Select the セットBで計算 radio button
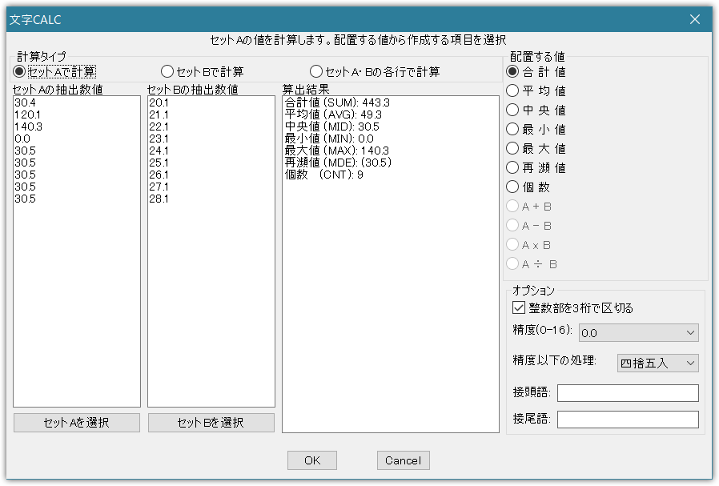Screen dimensions: 719x486 [x=167, y=72]
